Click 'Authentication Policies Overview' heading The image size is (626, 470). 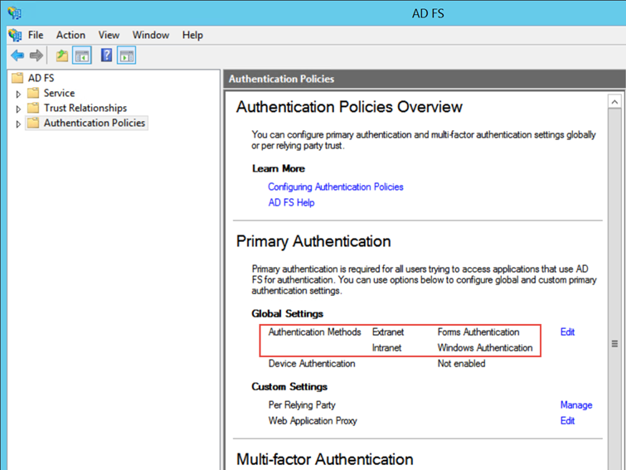[349, 107]
